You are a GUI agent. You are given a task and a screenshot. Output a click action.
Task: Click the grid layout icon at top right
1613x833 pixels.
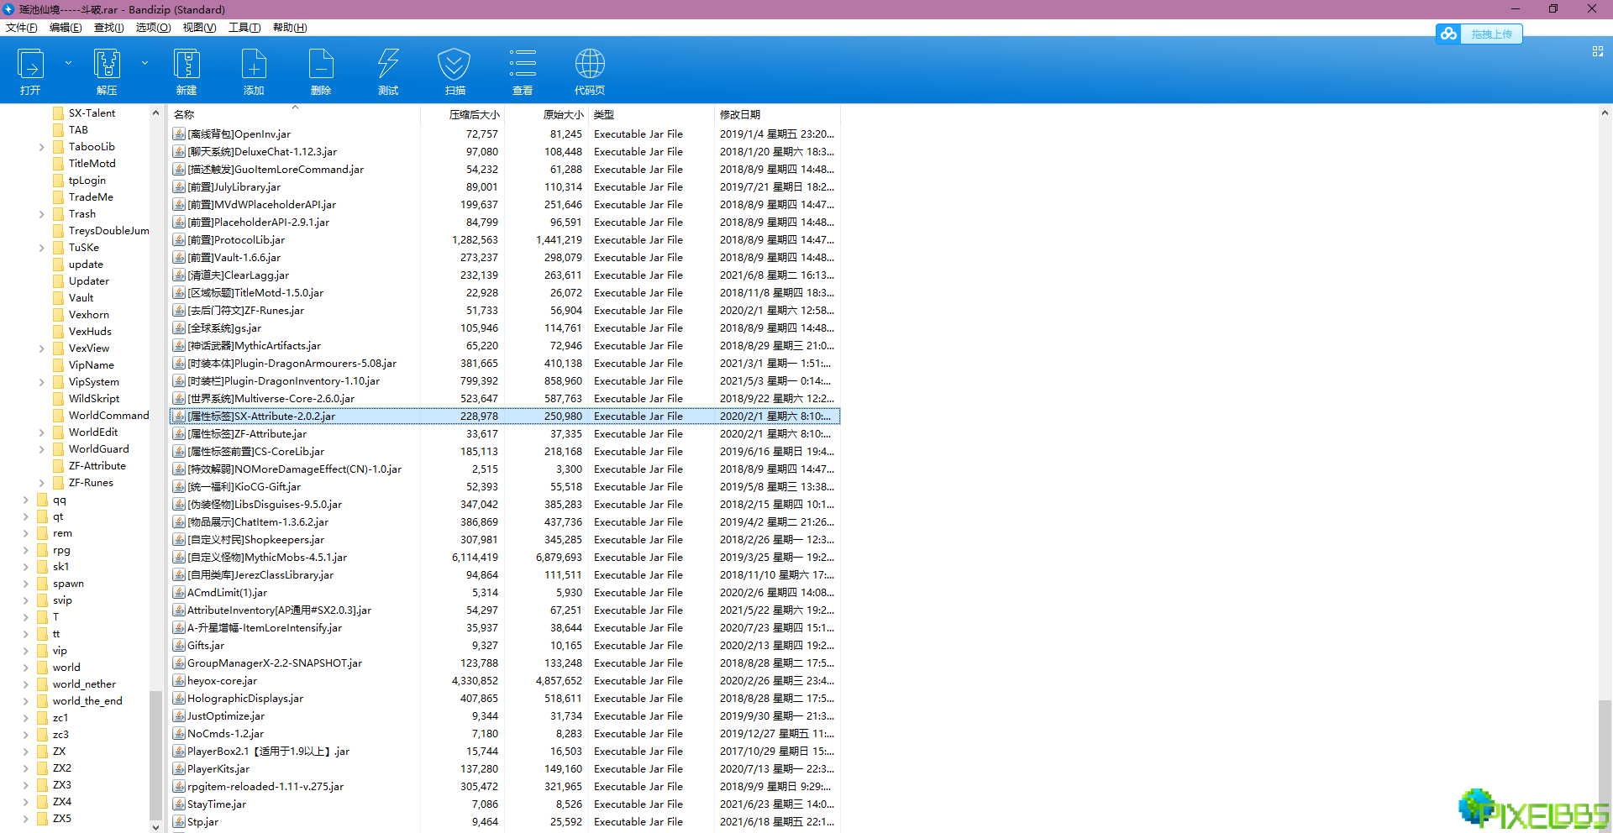coord(1598,51)
